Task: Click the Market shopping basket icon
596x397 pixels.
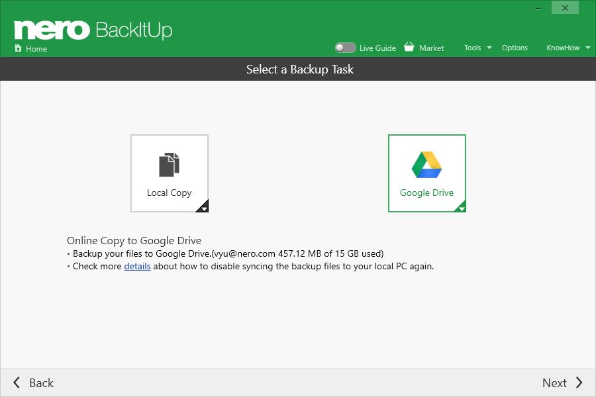Action: tap(409, 47)
